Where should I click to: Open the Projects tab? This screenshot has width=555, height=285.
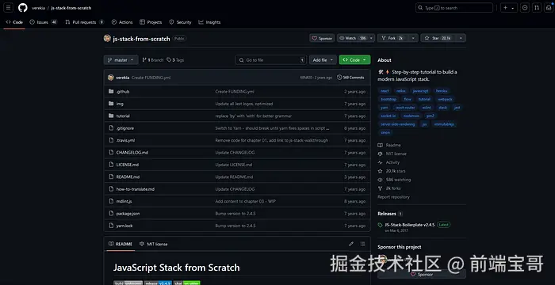(151, 22)
